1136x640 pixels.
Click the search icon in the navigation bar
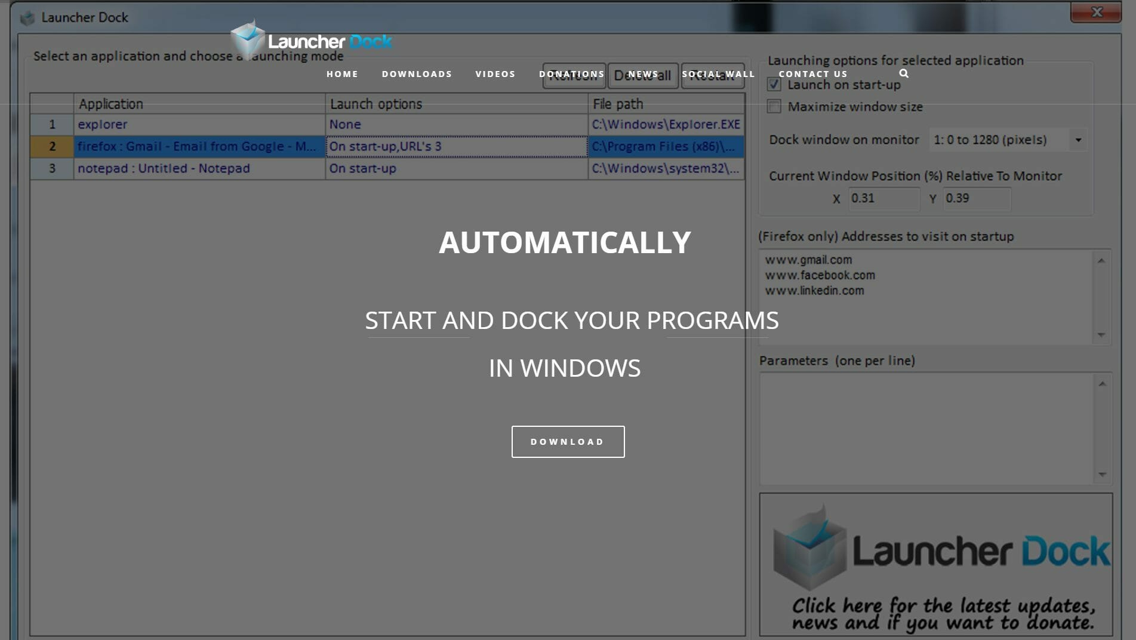pyautogui.click(x=903, y=73)
